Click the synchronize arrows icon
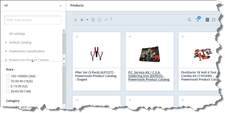This screenshot has width=225, height=113. [99, 20]
